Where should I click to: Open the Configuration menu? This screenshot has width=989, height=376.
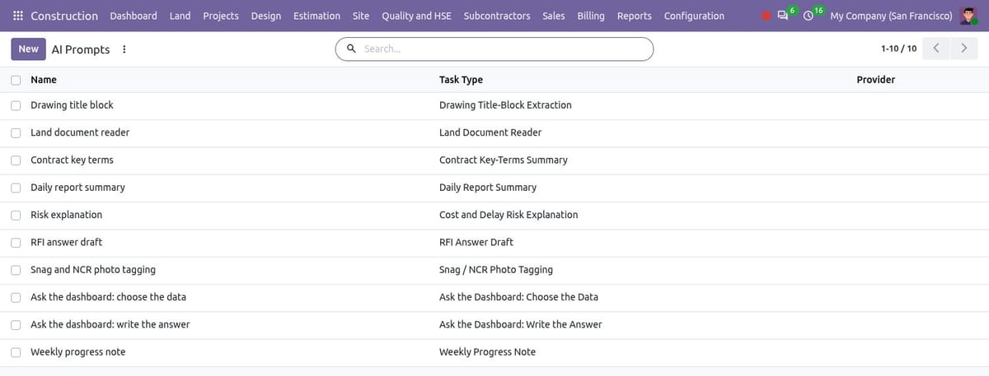694,16
